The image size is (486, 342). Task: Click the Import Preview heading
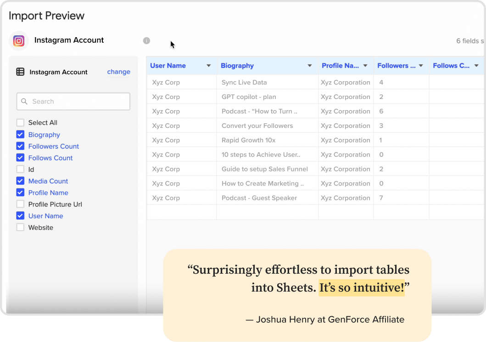[x=46, y=16]
